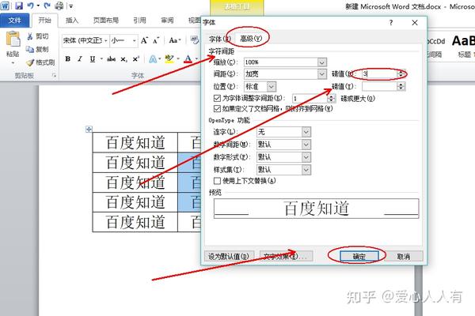This screenshot has width=475, height=316.
Task: Click the kerning points field showing 1
Action: coord(310,99)
